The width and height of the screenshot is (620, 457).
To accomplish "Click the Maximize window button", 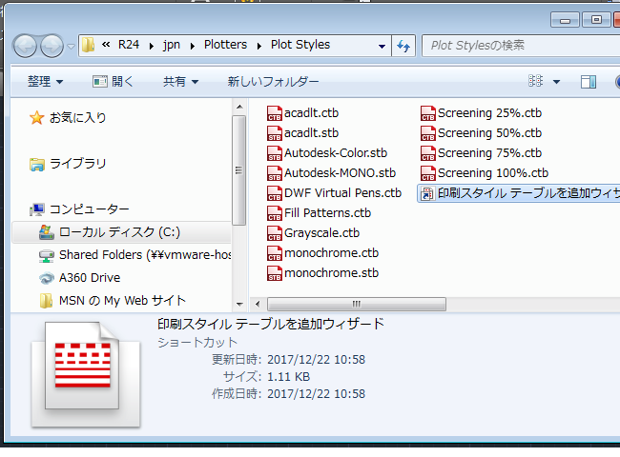I will tap(596, 20).
